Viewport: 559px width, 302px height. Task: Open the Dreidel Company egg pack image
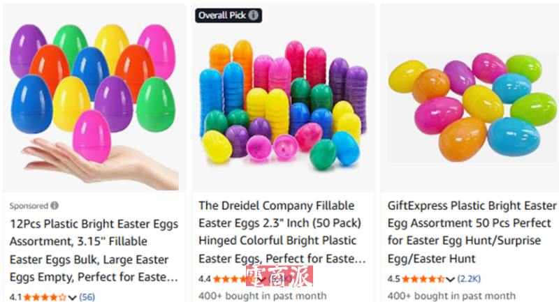click(x=283, y=98)
